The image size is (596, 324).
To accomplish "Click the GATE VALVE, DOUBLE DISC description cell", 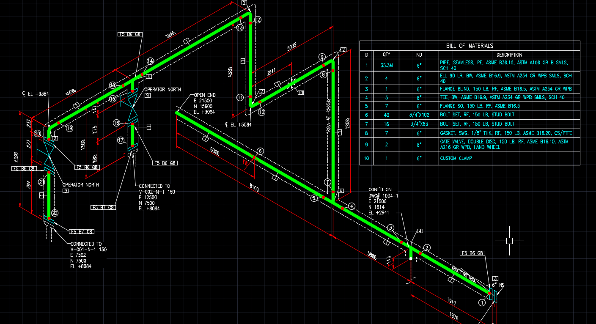I will (509, 144).
